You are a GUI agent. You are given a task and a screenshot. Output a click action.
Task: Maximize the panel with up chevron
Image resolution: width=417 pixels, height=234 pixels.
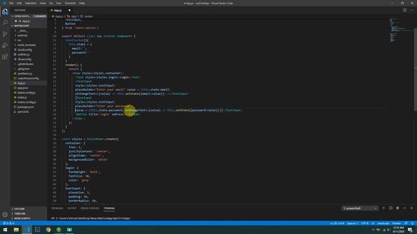[x=405, y=208]
